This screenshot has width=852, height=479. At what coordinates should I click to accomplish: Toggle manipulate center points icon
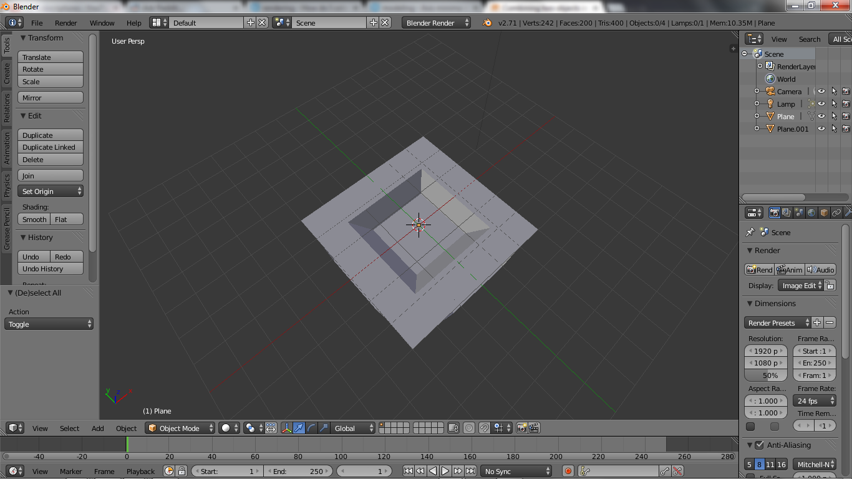click(271, 428)
